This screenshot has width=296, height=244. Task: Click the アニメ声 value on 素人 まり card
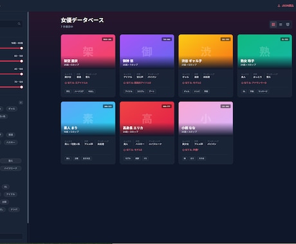(89, 144)
